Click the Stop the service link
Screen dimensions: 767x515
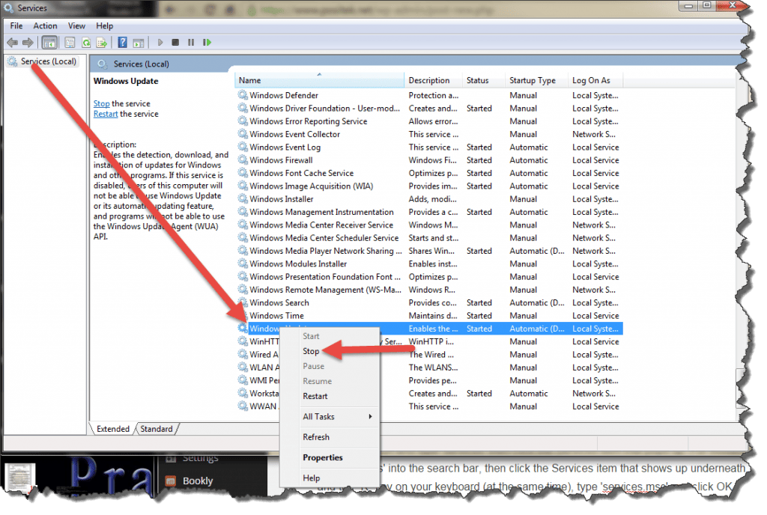pyautogui.click(x=101, y=103)
